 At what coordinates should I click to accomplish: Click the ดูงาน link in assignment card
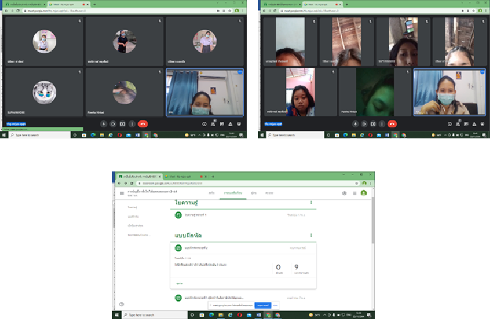(x=179, y=283)
